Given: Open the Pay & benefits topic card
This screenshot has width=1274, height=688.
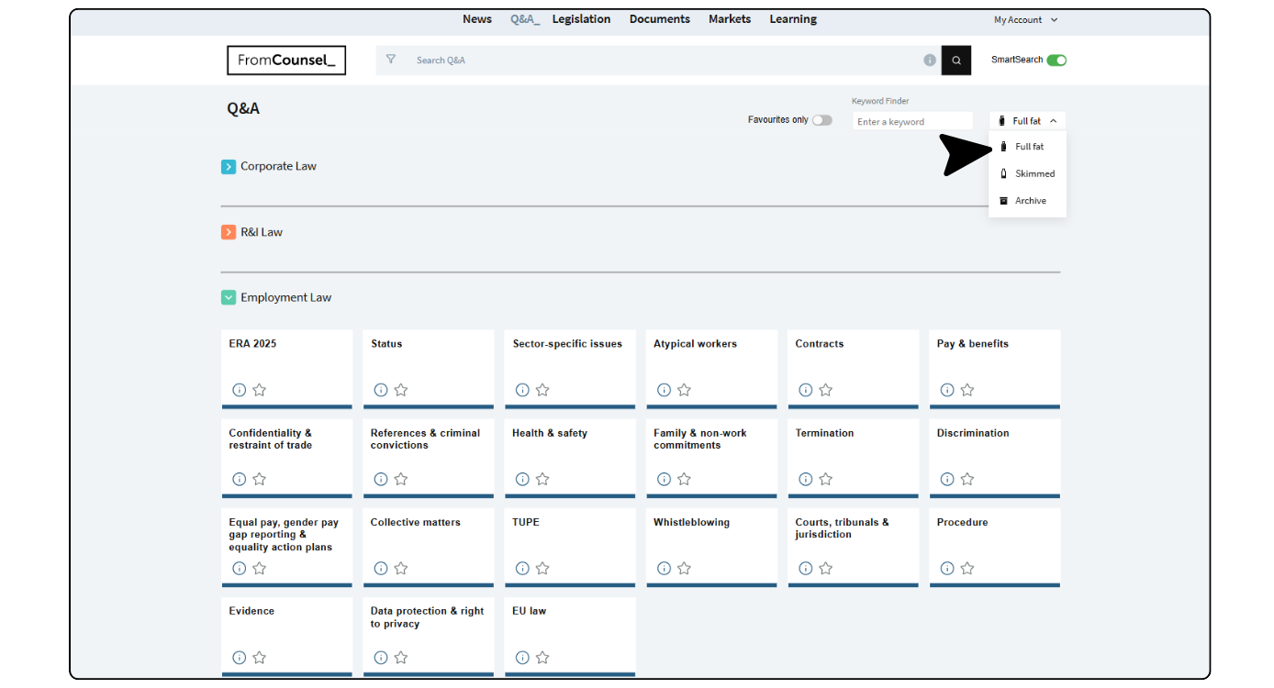Looking at the screenshot, I should [995, 370].
